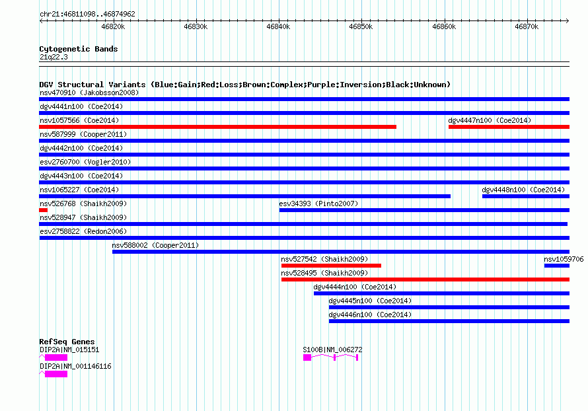Select the blue gain bar for nsv470910
The image size is (588, 411).
(x=304, y=99)
